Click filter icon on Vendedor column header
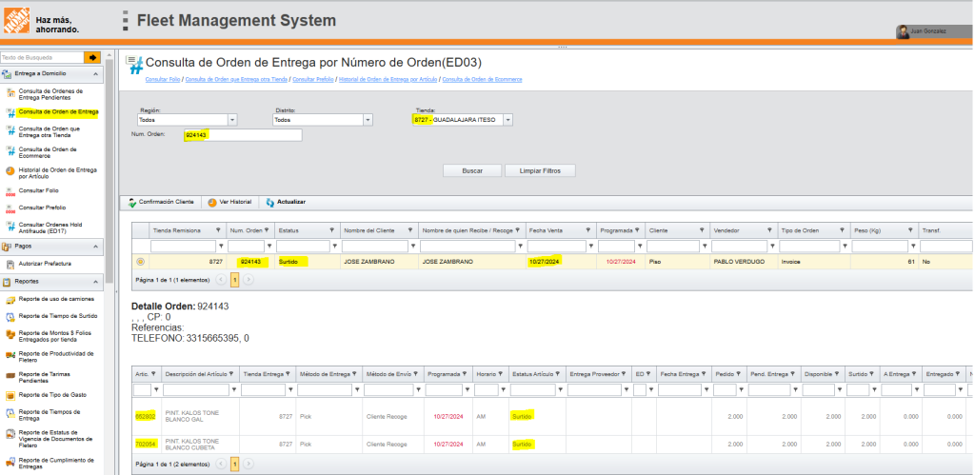Image resolution: width=975 pixels, height=475 pixels. (x=769, y=230)
